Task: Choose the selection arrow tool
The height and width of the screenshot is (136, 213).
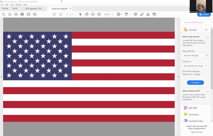Action: tap(80, 14)
